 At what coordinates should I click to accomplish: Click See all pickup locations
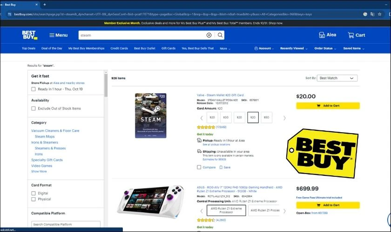point(216,144)
